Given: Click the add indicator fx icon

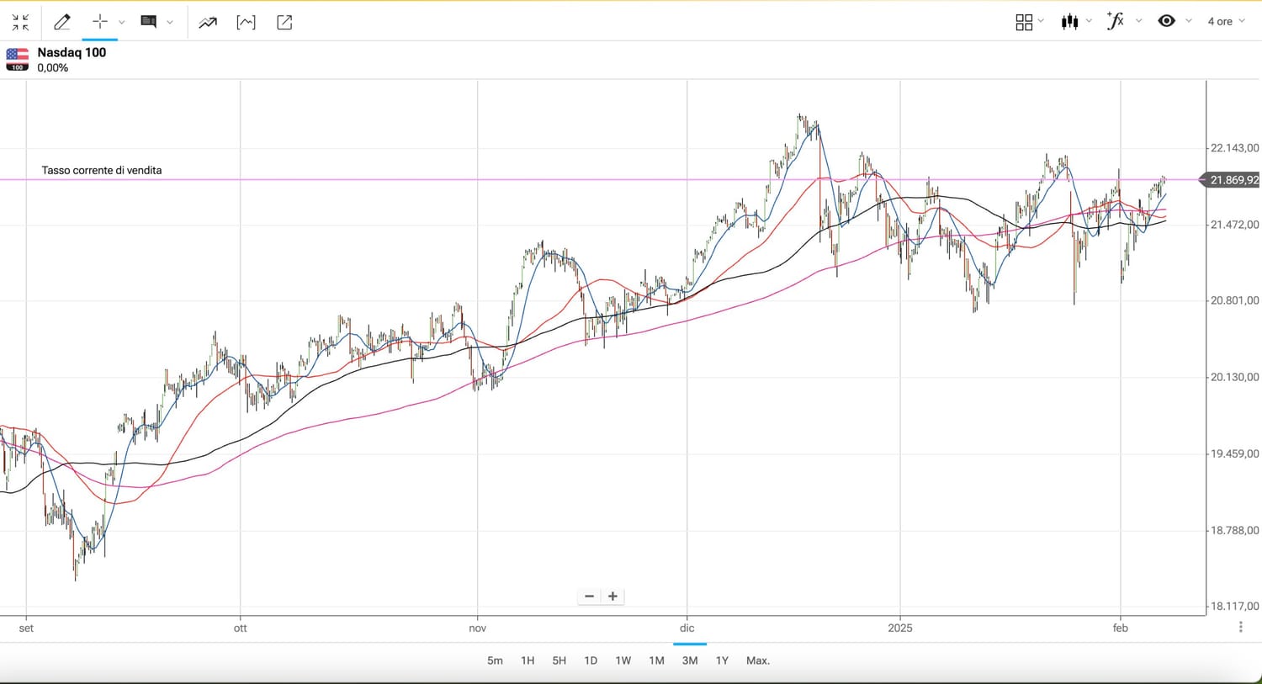Looking at the screenshot, I should [x=1116, y=21].
